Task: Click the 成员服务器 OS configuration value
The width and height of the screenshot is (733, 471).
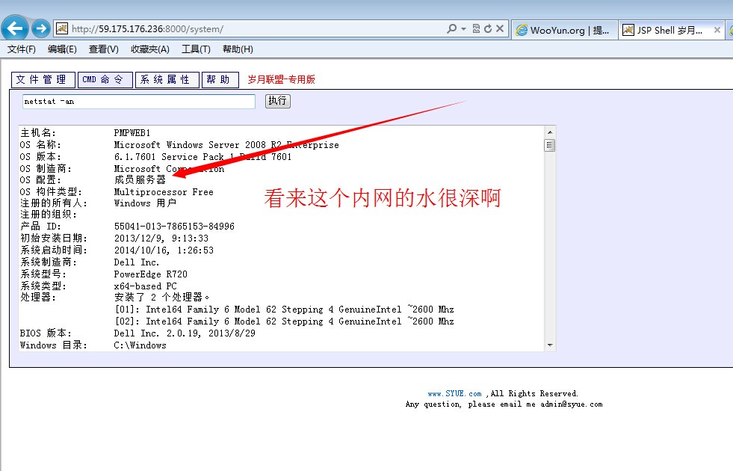Action: pyautogui.click(x=140, y=180)
